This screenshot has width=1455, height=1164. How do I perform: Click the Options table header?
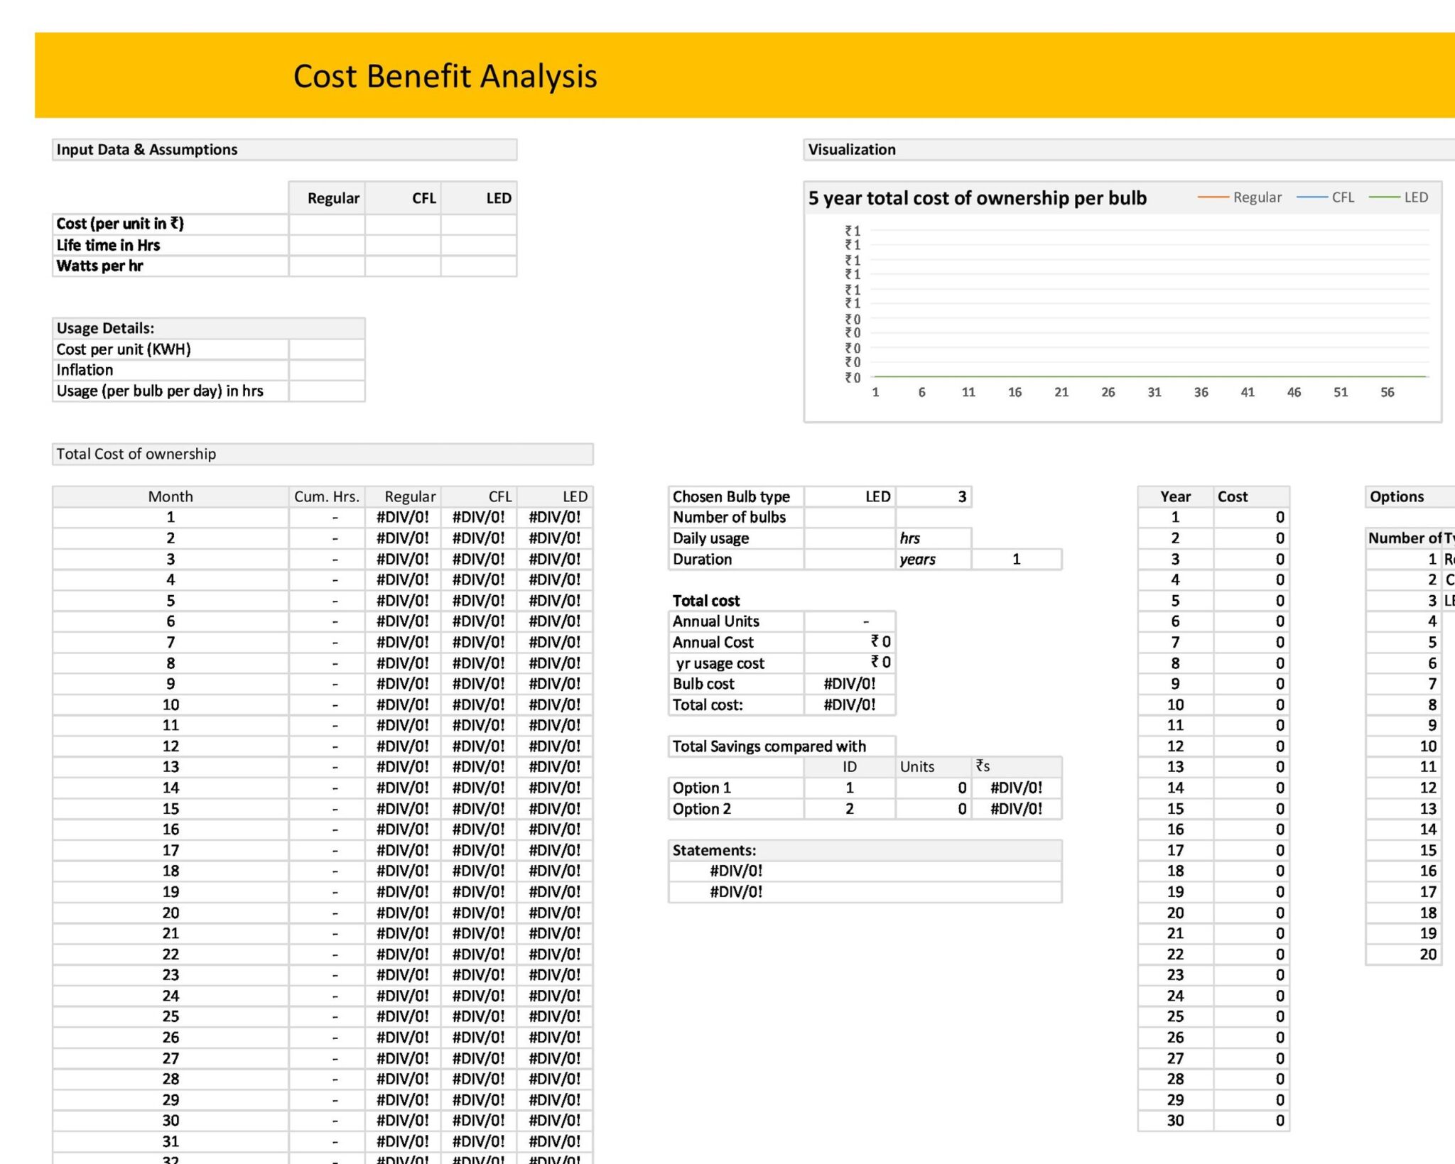(x=1397, y=496)
